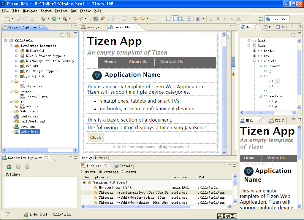This screenshot has width=304, height=220.
Task: Click the Debug bug icon
Action: tap(44, 19)
